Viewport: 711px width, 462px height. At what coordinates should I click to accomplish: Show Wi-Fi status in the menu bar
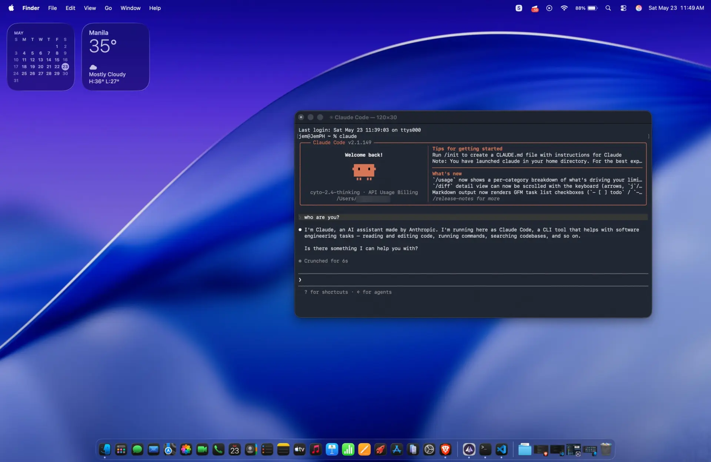564,8
